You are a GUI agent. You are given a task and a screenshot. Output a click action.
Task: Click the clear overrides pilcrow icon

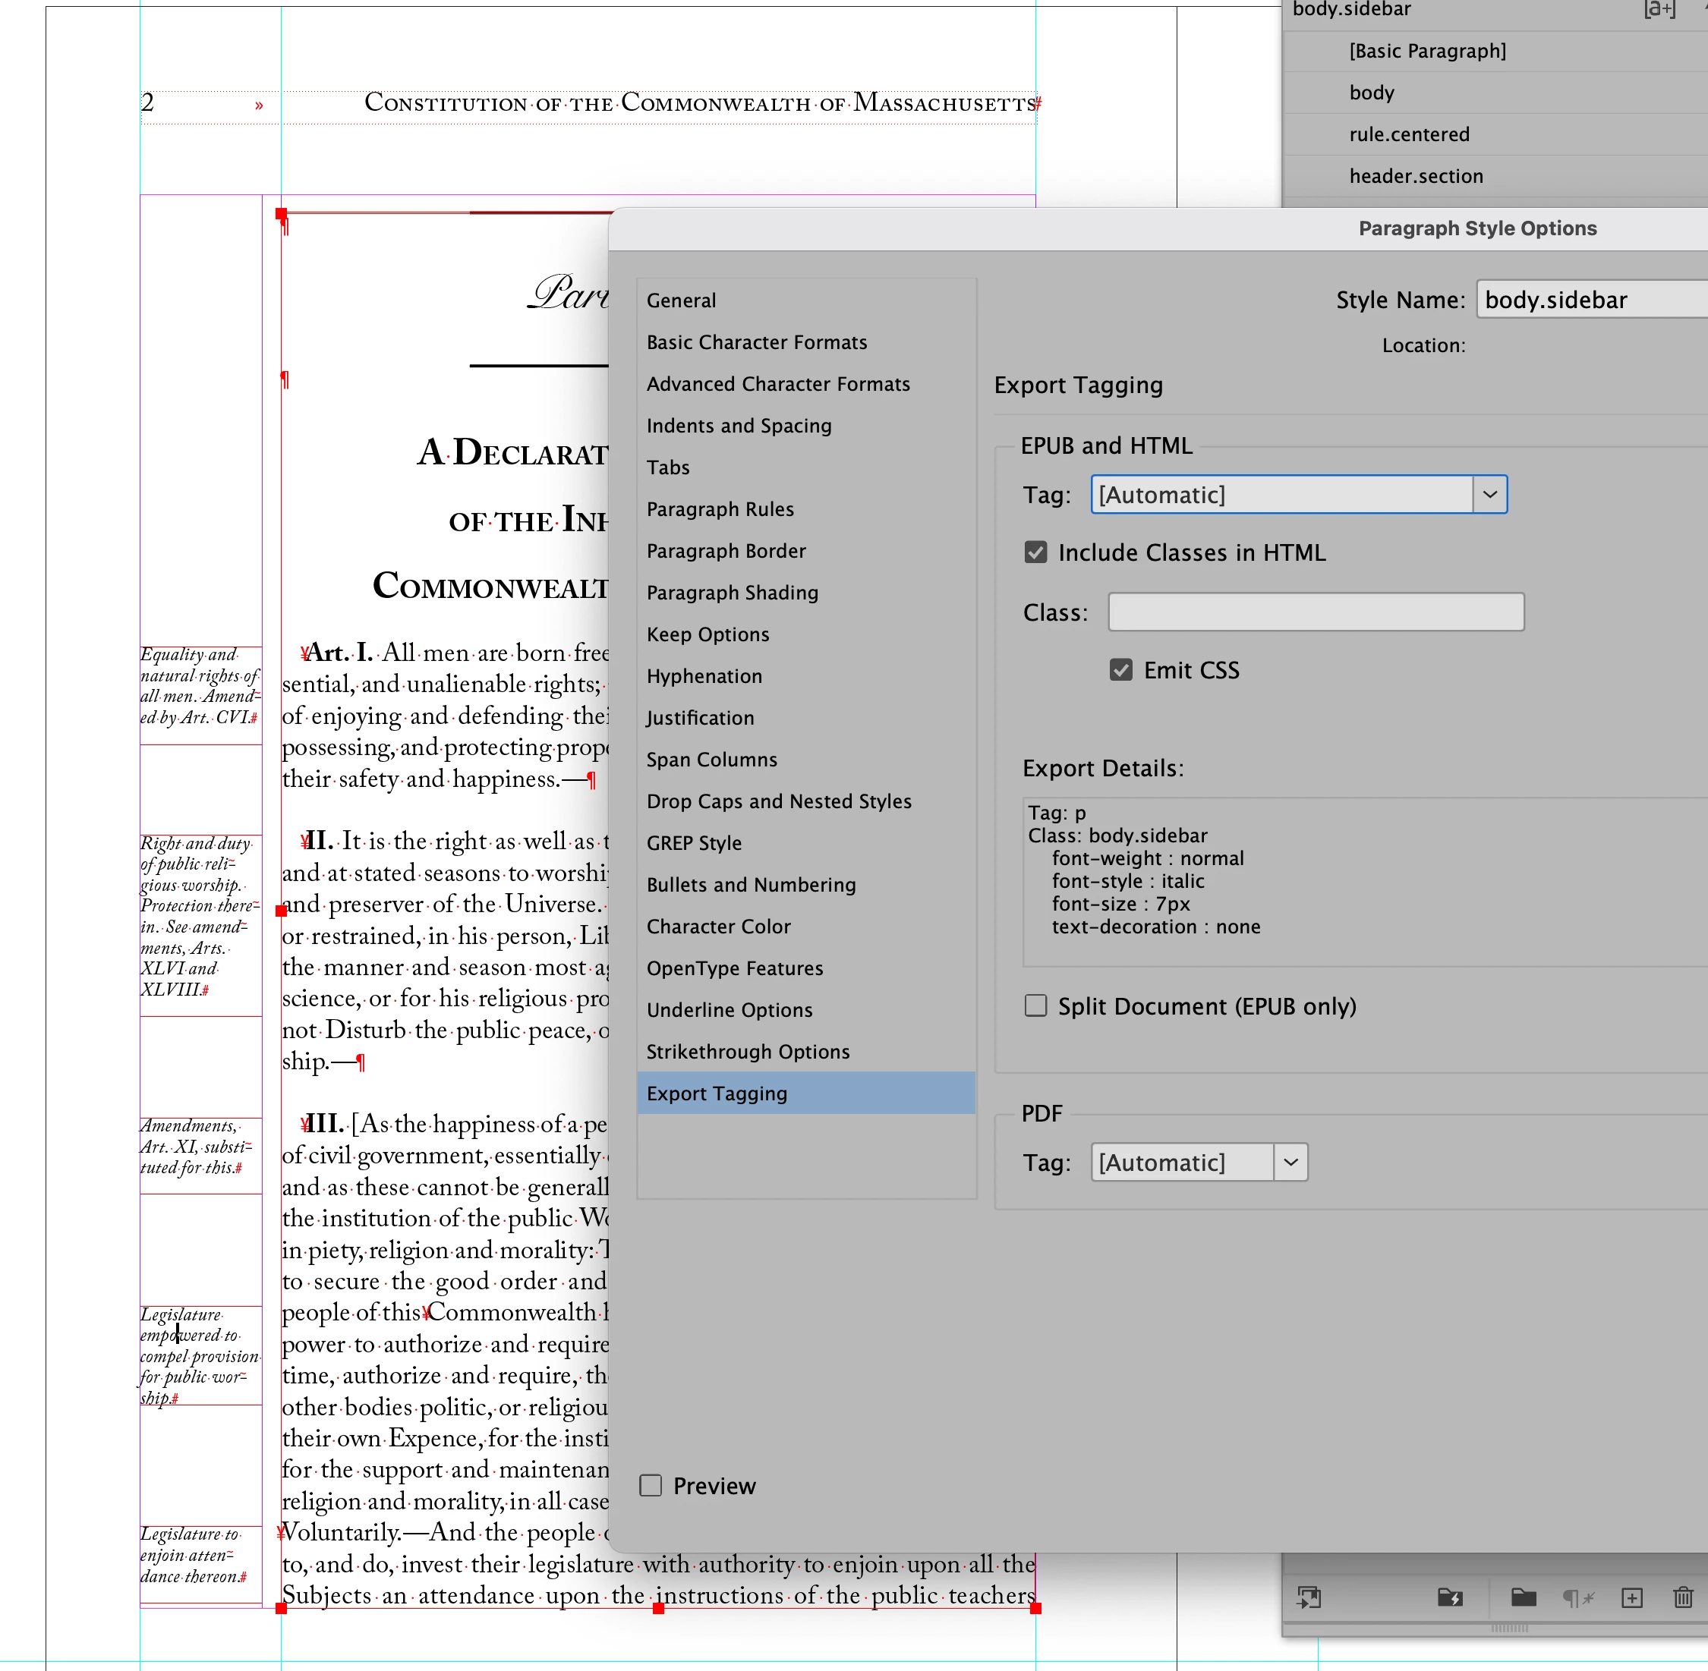coord(1577,1597)
